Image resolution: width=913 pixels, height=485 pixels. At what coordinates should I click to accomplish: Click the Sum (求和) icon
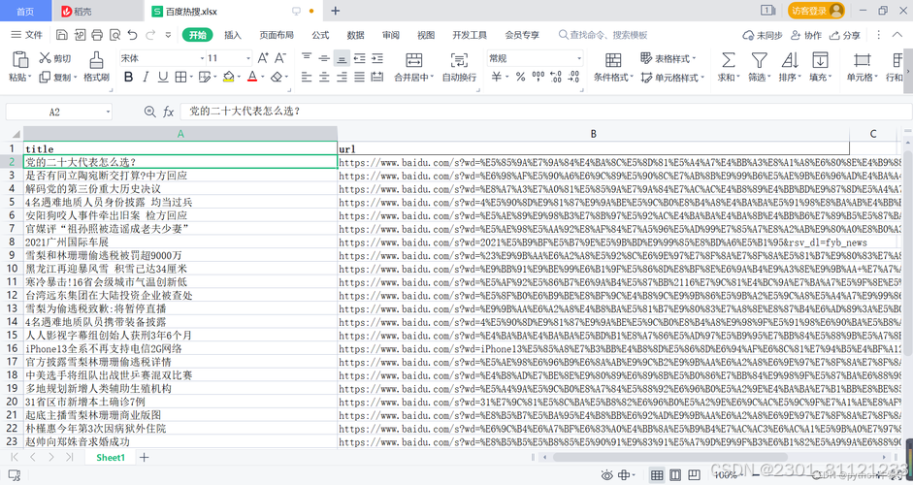728,67
